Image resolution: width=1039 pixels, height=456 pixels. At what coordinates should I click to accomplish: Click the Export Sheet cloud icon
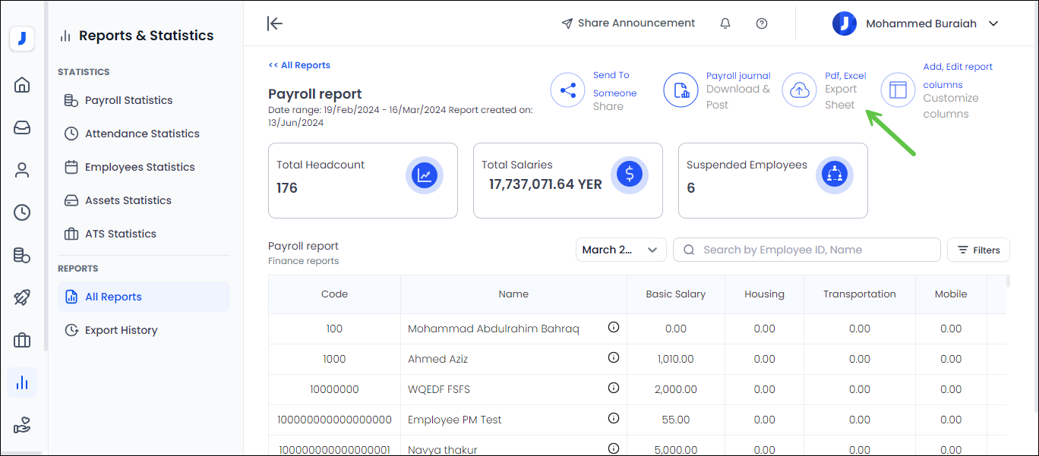799,90
